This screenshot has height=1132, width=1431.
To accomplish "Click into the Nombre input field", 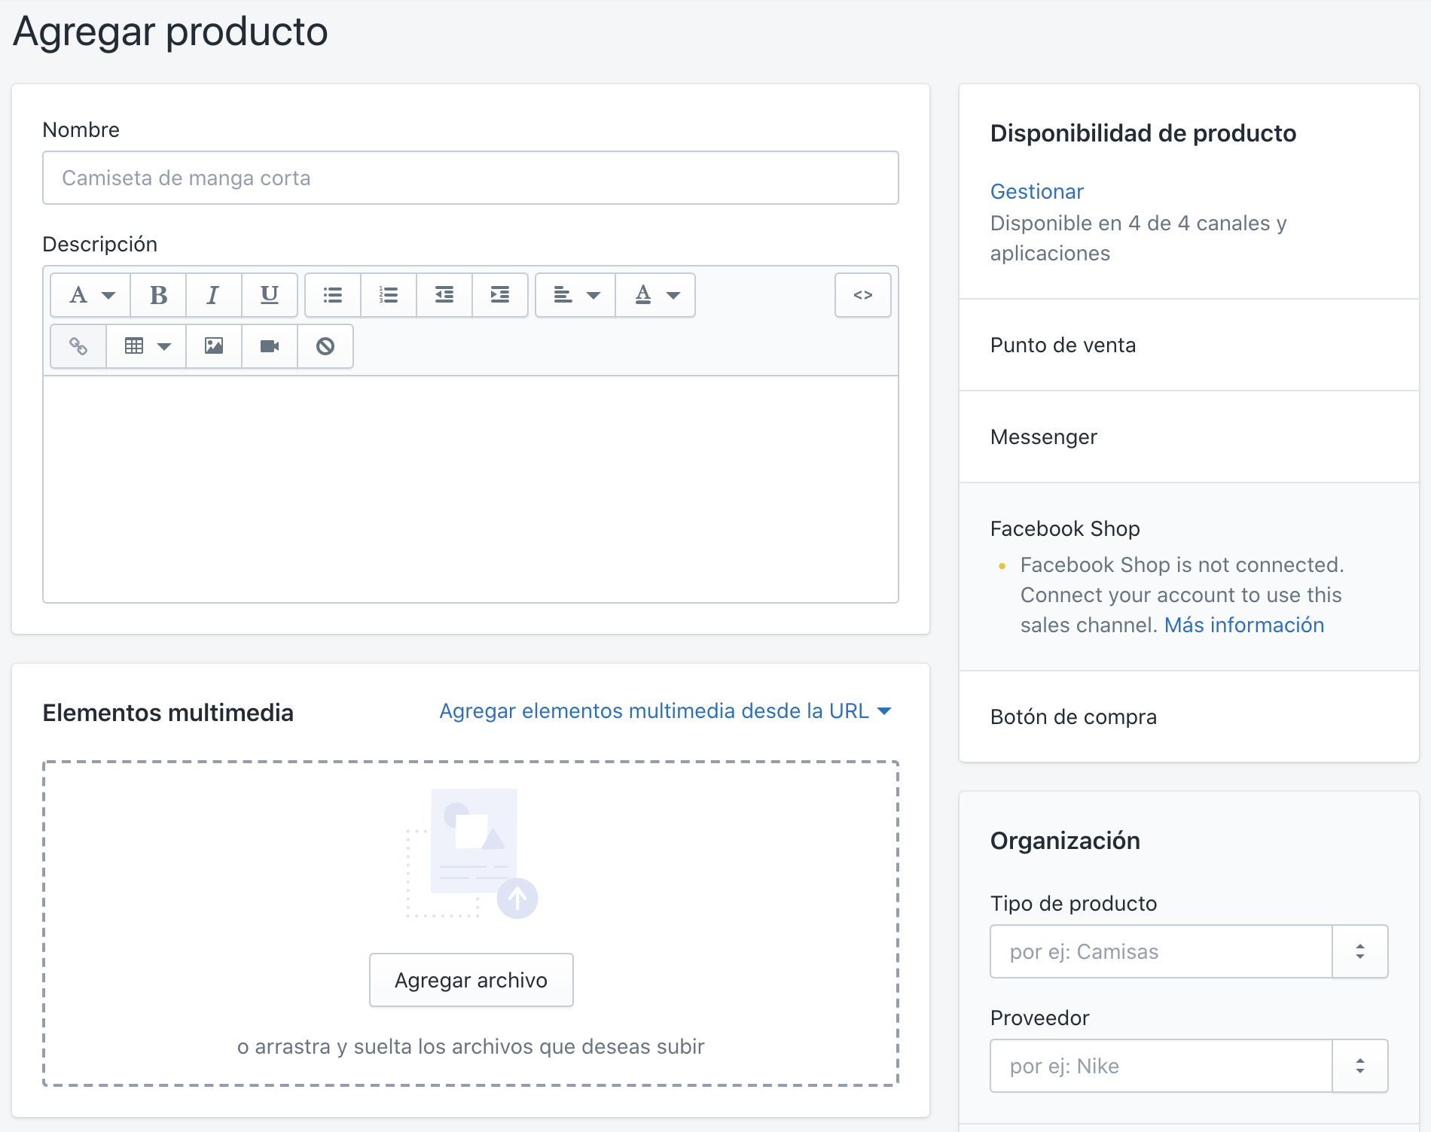I will point(471,178).
